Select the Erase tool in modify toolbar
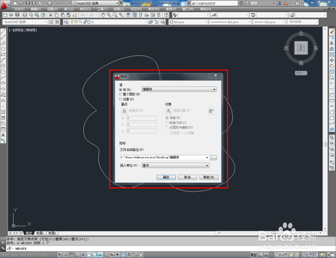Screen dimensions: 336x258 [x=332, y=31]
